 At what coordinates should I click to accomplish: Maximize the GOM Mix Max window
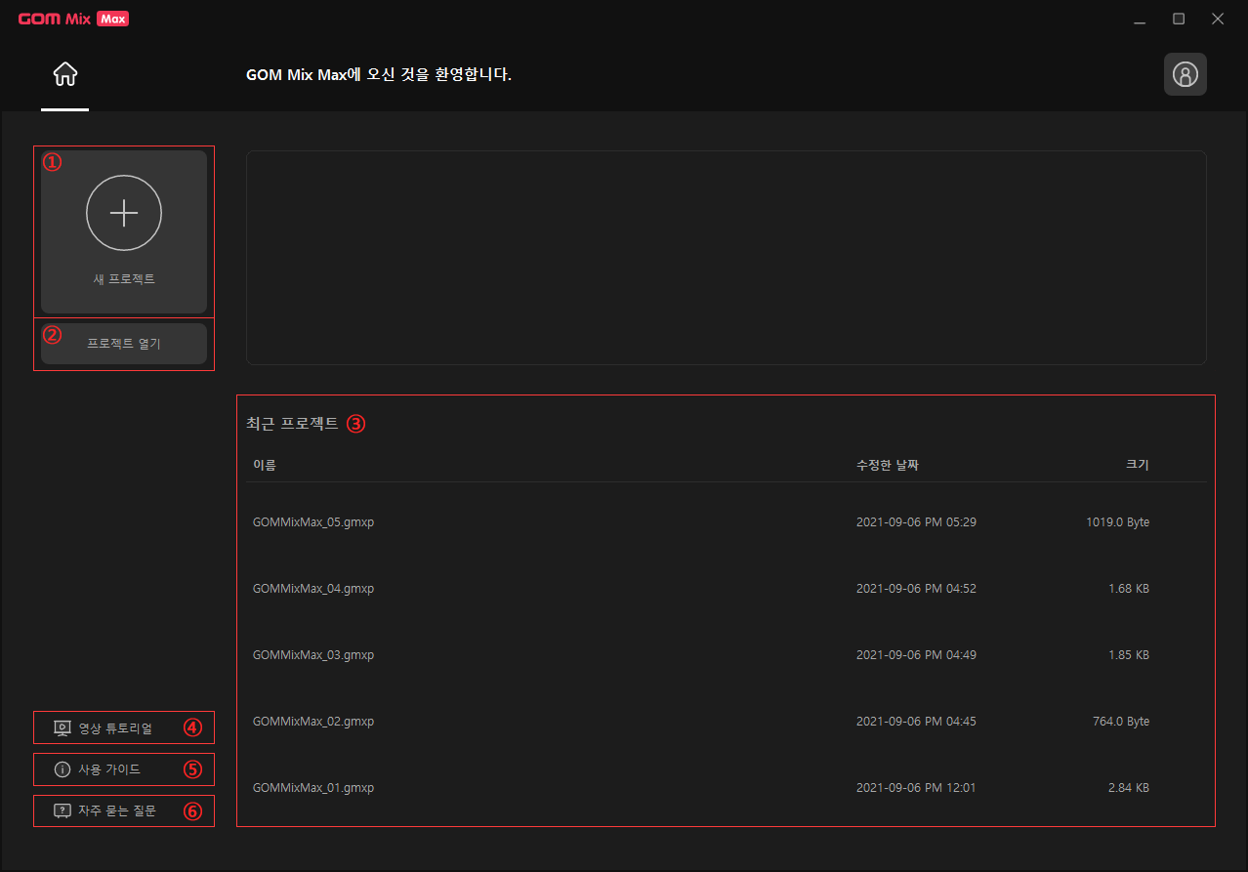click(1179, 19)
